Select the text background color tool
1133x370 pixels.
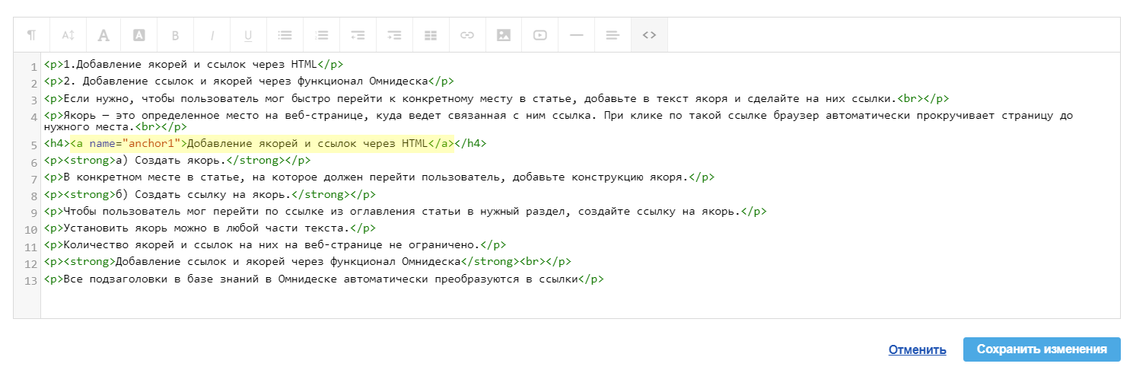tap(140, 35)
